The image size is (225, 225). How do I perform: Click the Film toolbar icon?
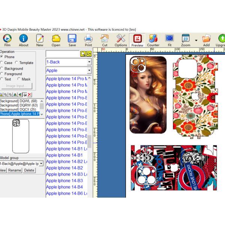coord(7,40)
